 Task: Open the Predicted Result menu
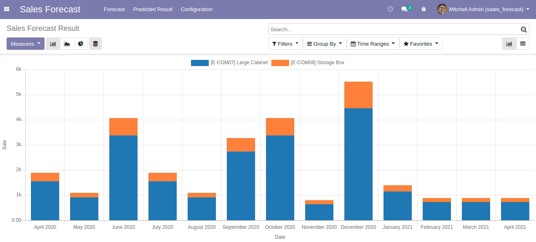click(153, 9)
